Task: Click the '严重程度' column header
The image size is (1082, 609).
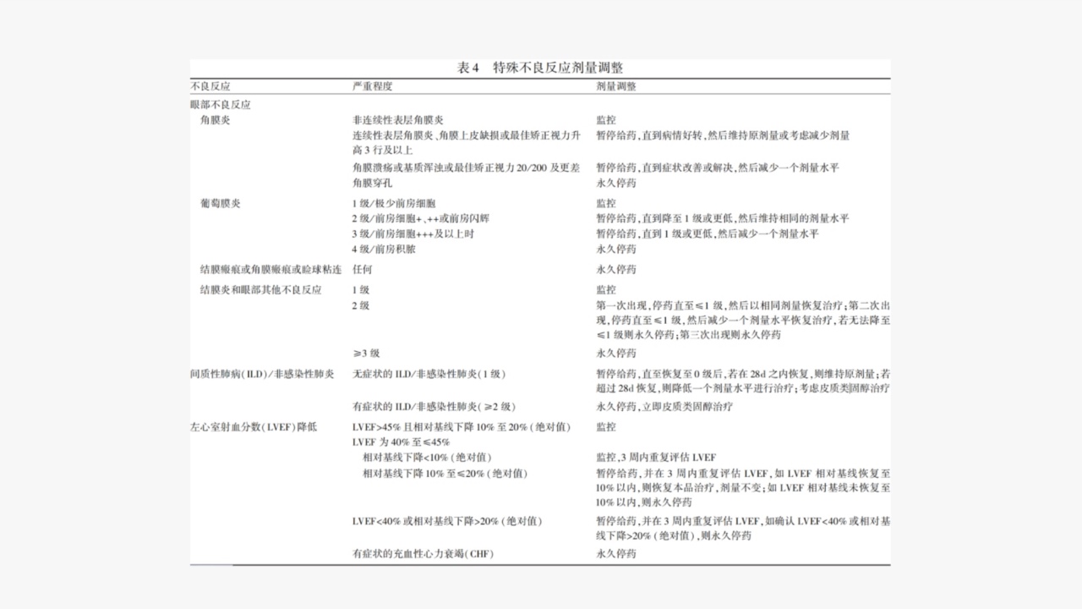Action: pos(372,86)
